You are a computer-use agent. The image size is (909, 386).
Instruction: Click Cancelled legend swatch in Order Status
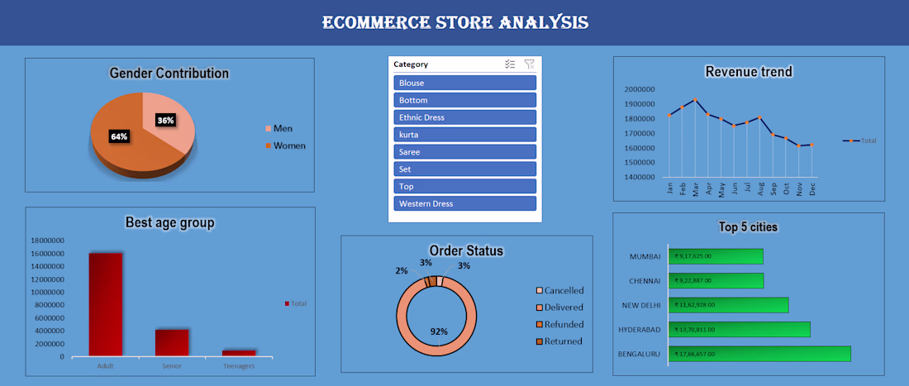pos(539,290)
